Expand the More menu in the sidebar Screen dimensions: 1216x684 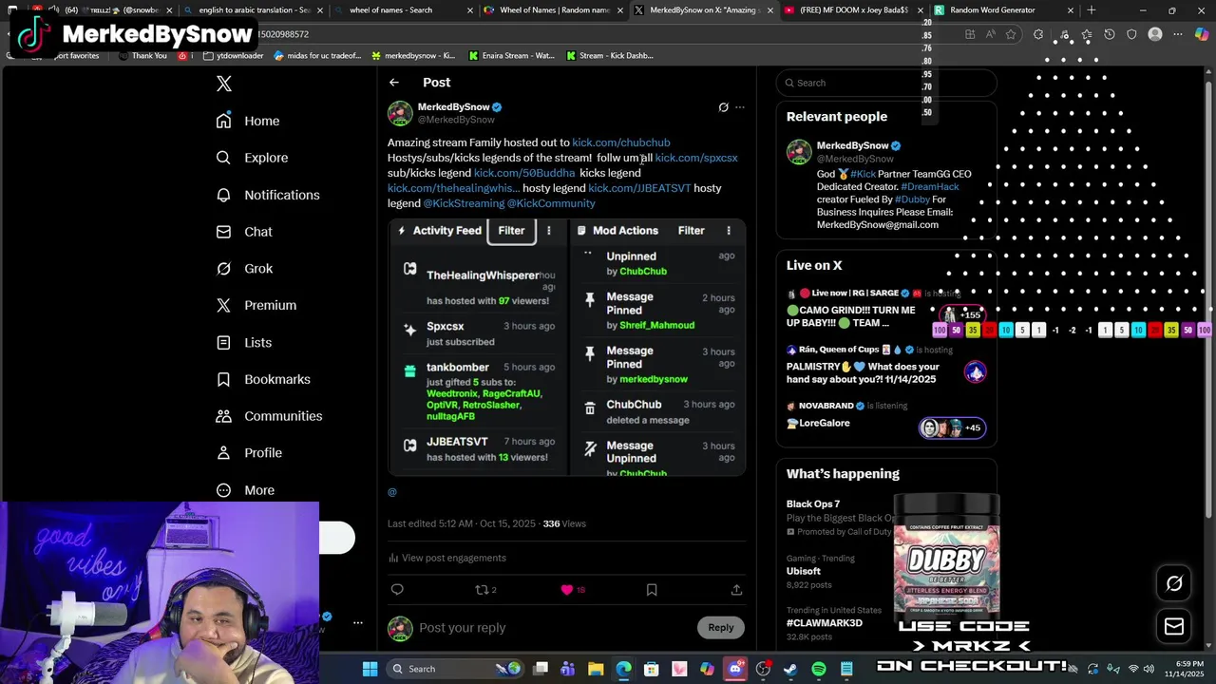(245, 490)
